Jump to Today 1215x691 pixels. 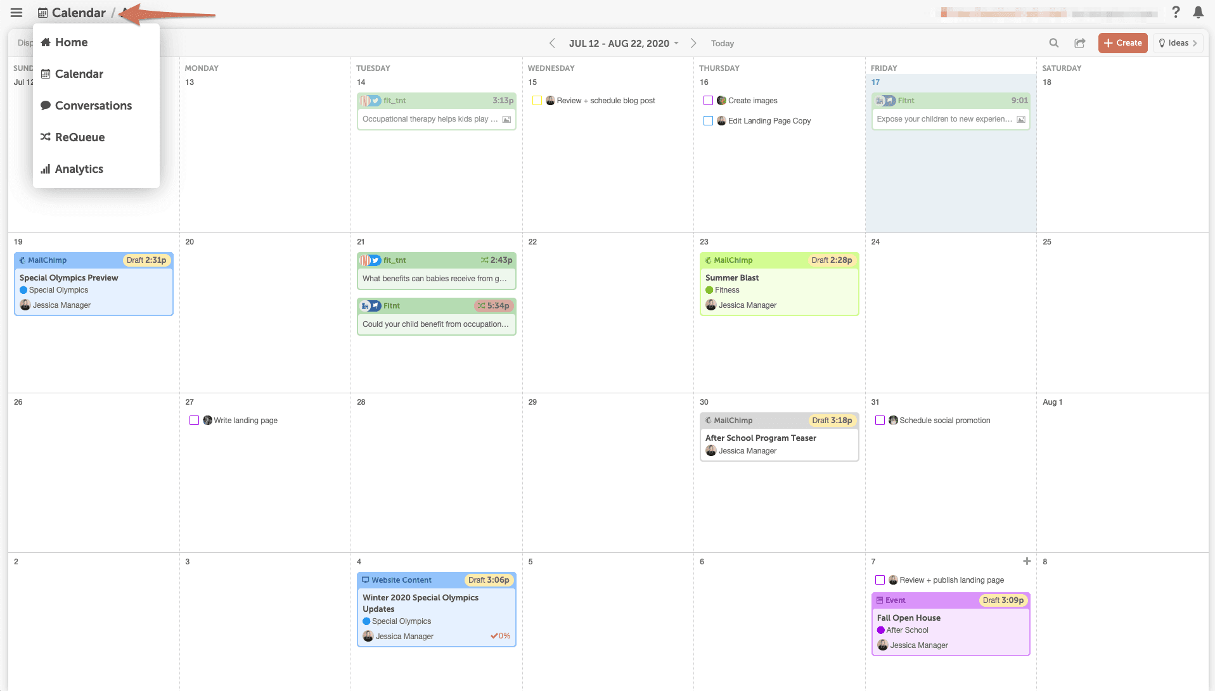click(722, 43)
